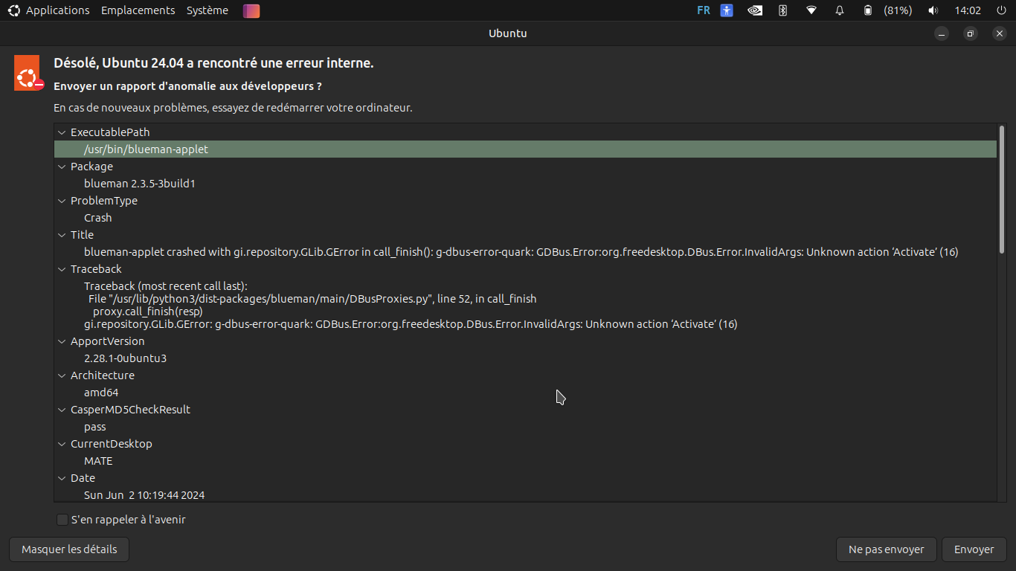
Task: Click the 'Masquer les détails' button
Action: pos(69,549)
